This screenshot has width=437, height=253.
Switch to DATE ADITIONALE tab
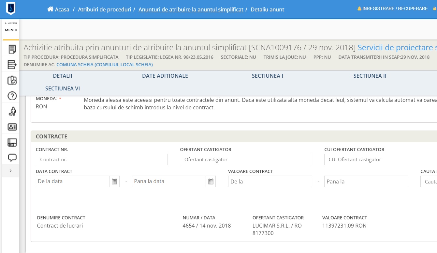165,76
